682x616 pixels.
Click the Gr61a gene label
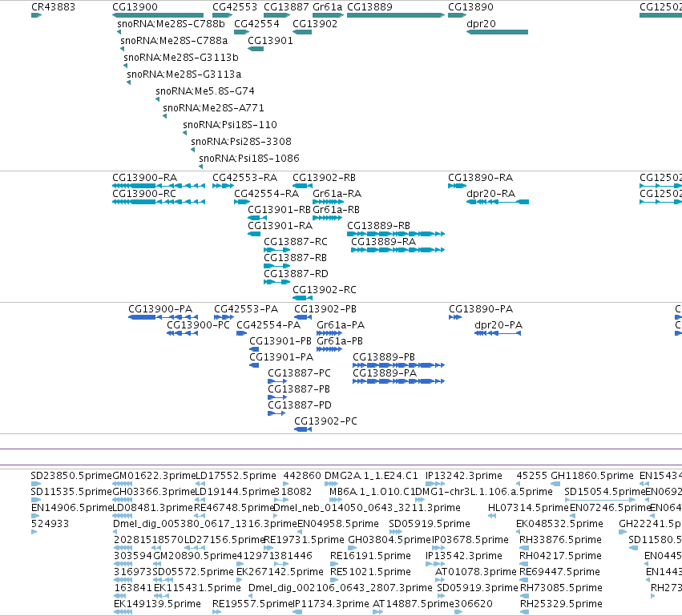pyautogui.click(x=328, y=7)
